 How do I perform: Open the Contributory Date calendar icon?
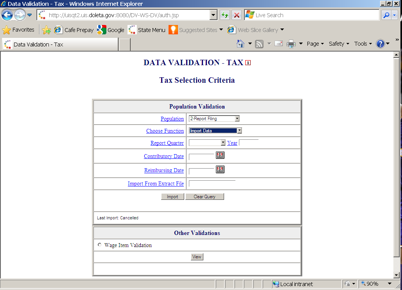pyautogui.click(x=220, y=155)
